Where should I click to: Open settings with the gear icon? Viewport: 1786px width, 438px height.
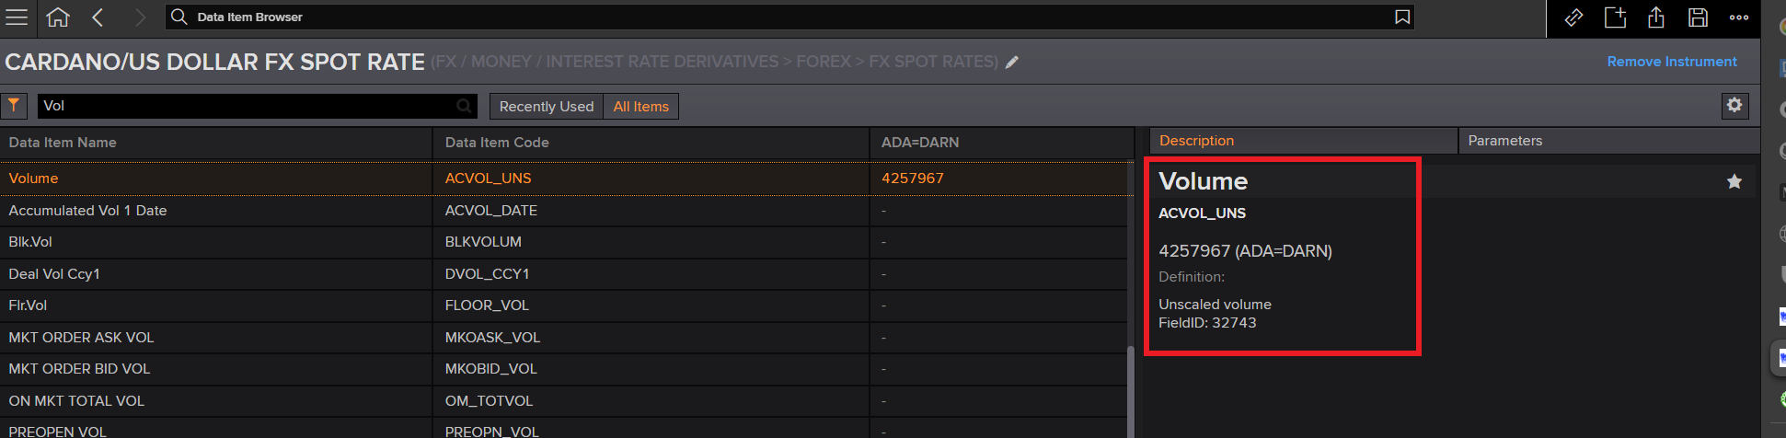click(x=1734, y=106)
